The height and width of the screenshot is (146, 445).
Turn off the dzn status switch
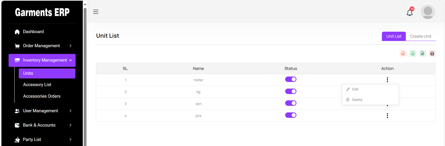click(291, 103)
